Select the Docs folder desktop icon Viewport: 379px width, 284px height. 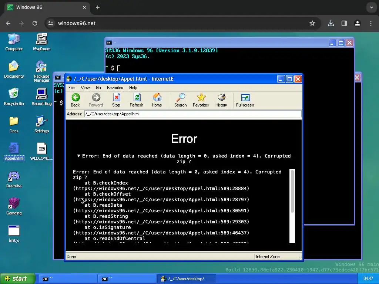click(x=14, y=125)
